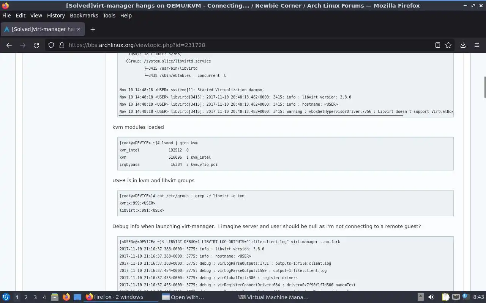Open the clipboard manager tray icon
The image size is (486, 303).
point(445,297)
